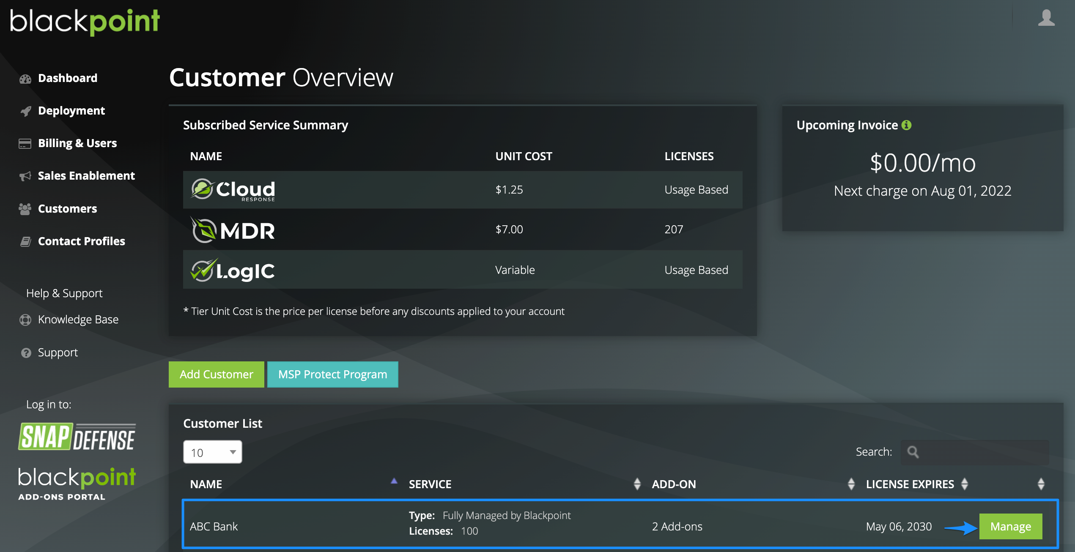The height and width of the screenshot is (552, 1075).
Task: Open the SnapDefense login logo
Action: 77,437
